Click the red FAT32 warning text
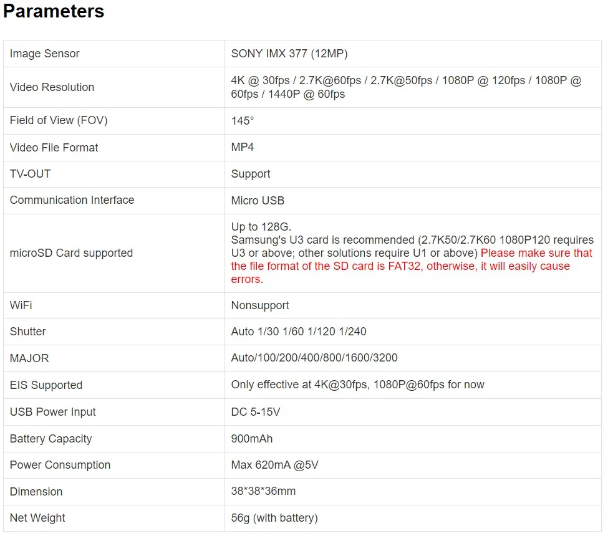 point(412,266)
